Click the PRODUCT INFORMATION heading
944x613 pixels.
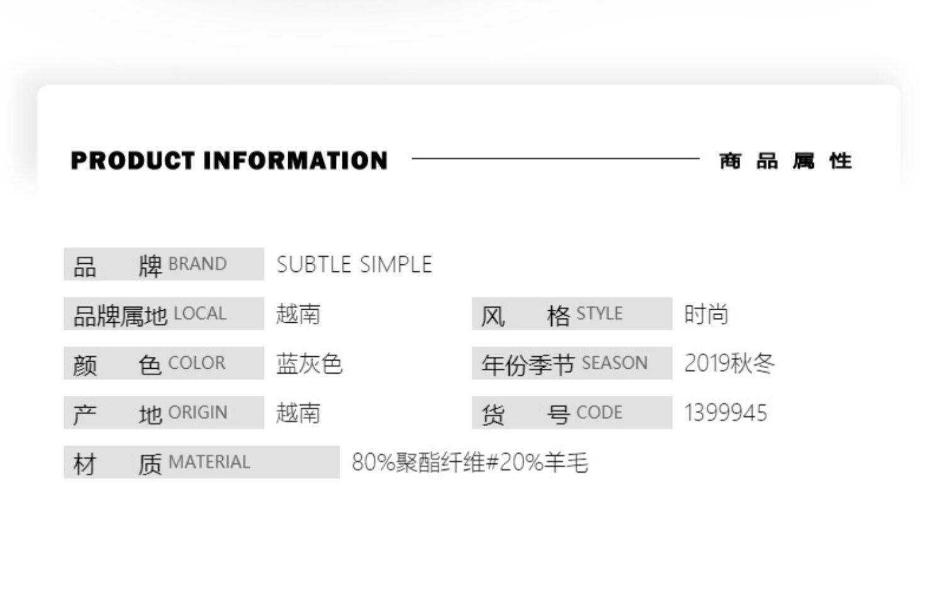[x=229, y=160]
